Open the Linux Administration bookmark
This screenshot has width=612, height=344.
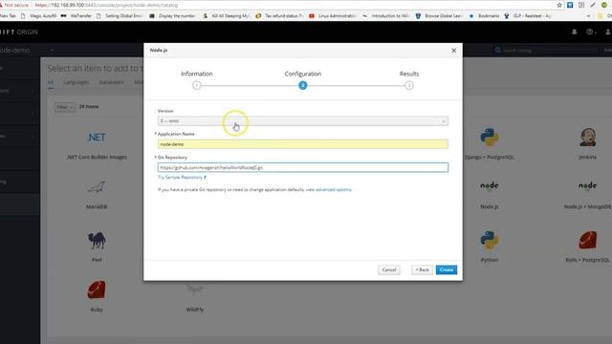(x=333, y=16)
